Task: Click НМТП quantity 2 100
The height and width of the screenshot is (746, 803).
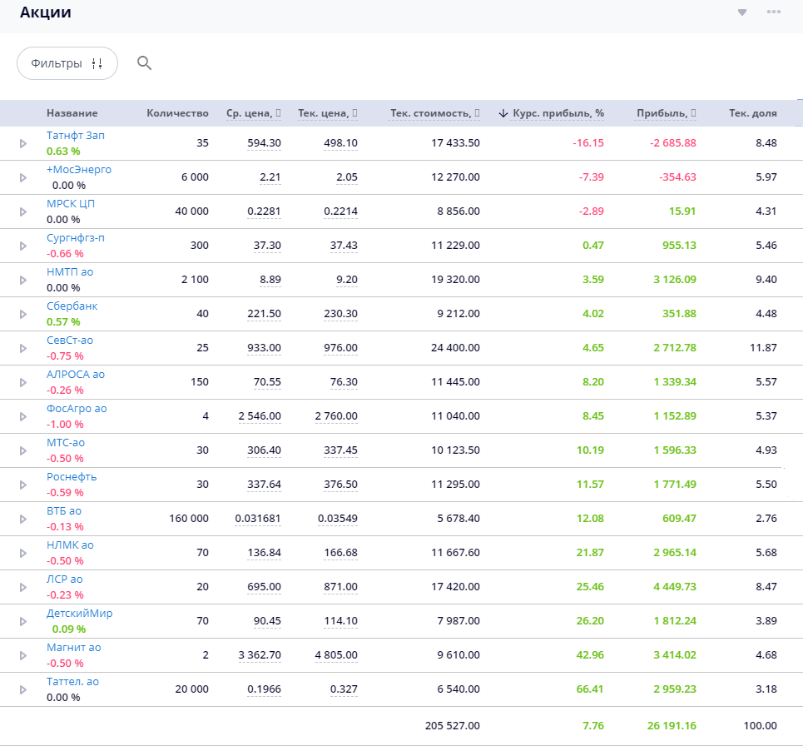Action: [195, 280]
